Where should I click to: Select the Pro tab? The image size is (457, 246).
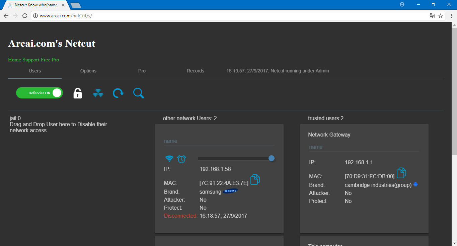point(142,71)
